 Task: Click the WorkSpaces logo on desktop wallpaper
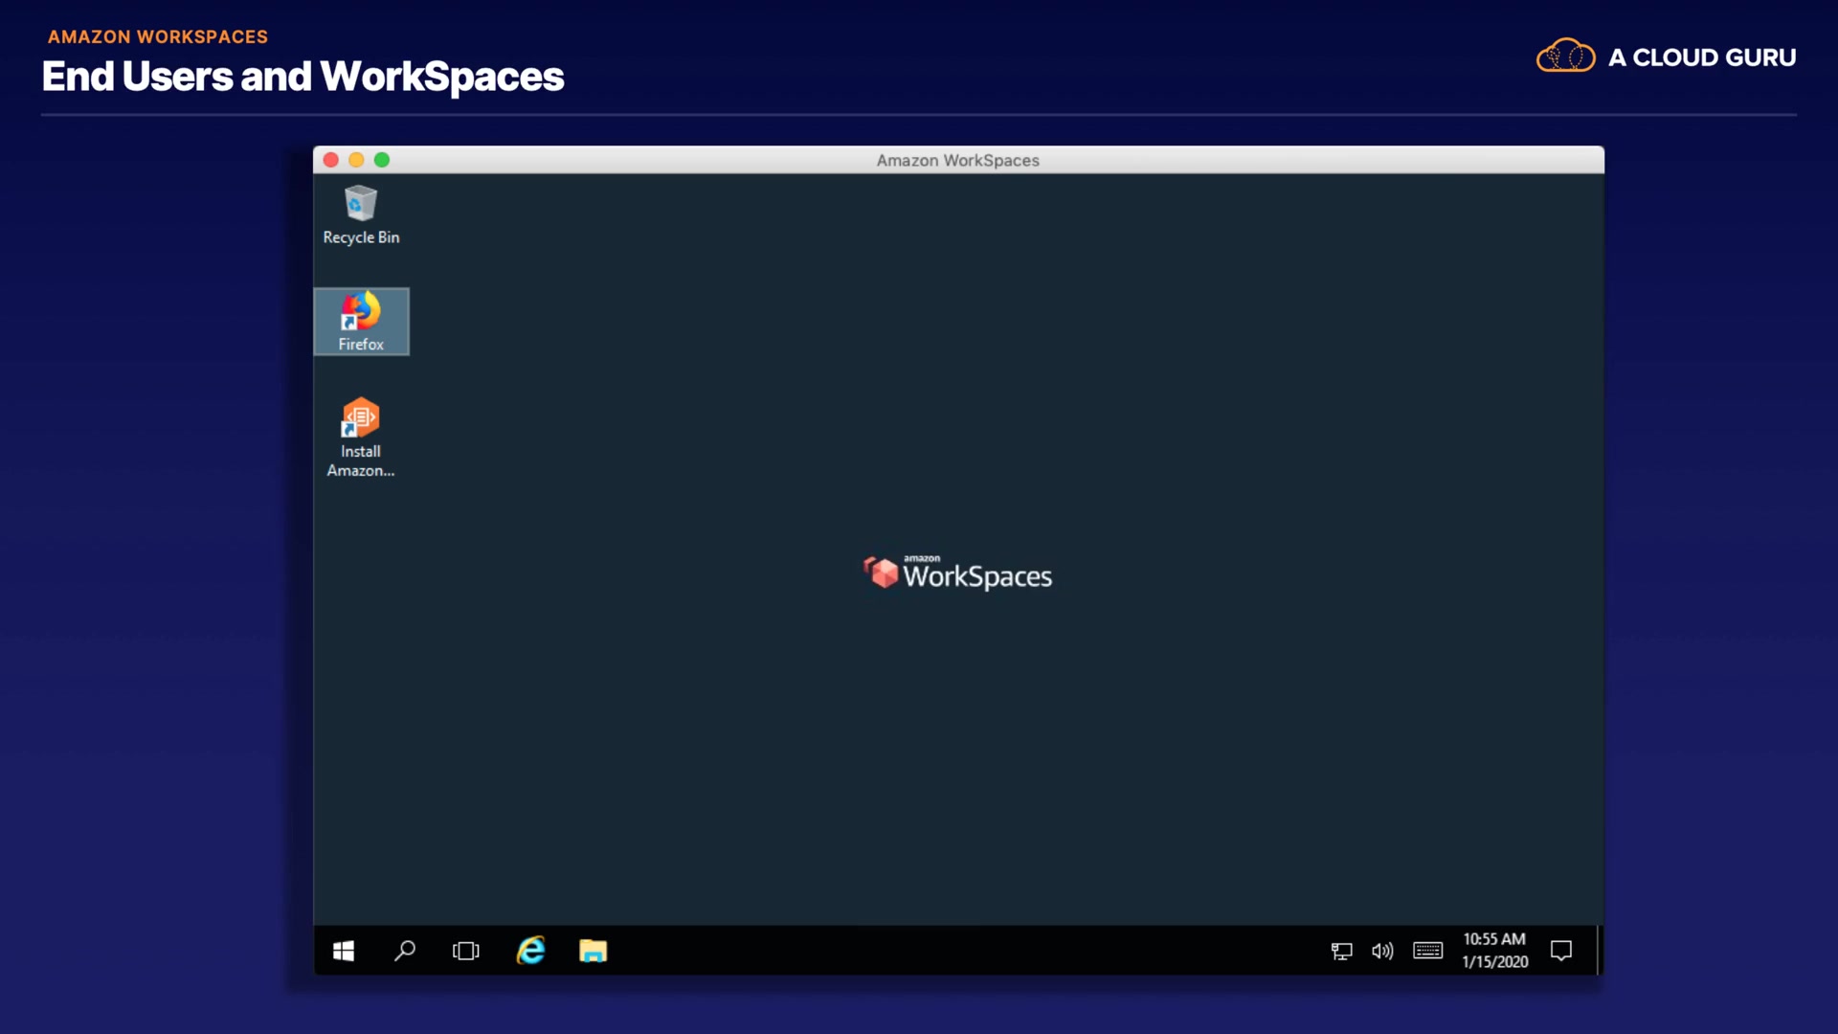(957, 573)
